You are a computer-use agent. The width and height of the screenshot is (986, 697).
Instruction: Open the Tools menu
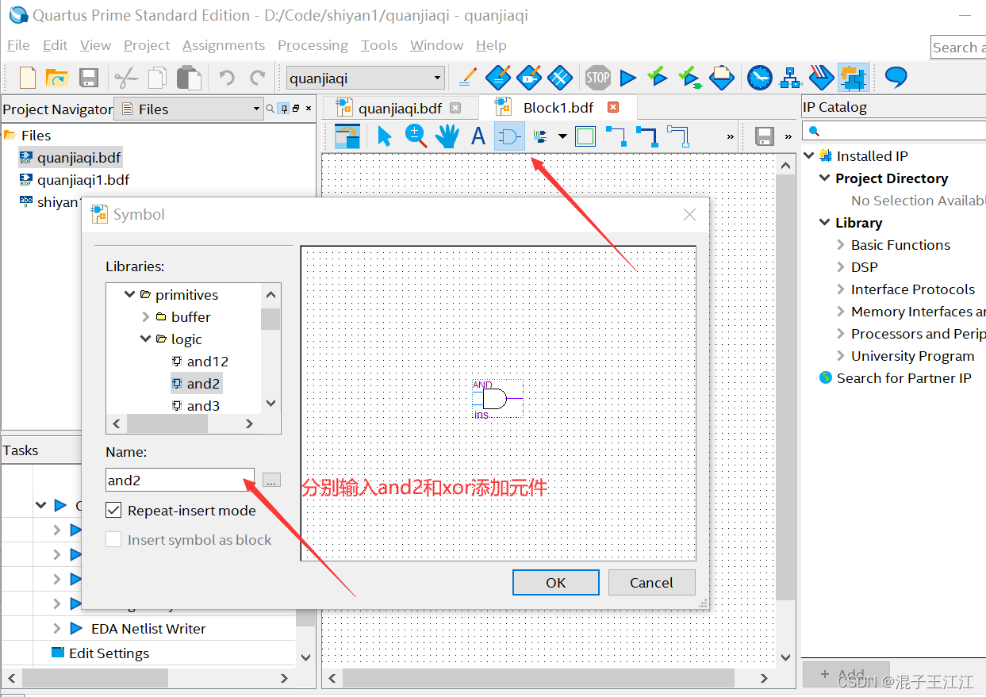click(x=379, y=45)
